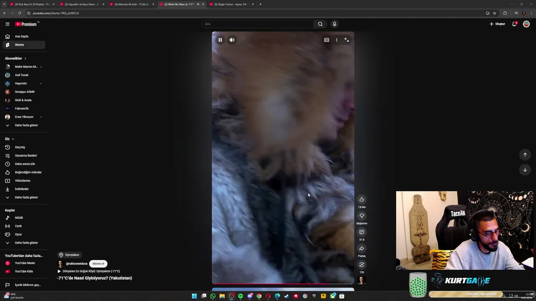
Task: Expand the Abonelikler section
Action: click(x=15, y=59)
